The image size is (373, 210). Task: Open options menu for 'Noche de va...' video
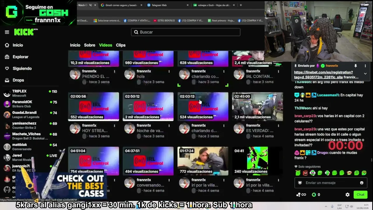tap(169, 126)
